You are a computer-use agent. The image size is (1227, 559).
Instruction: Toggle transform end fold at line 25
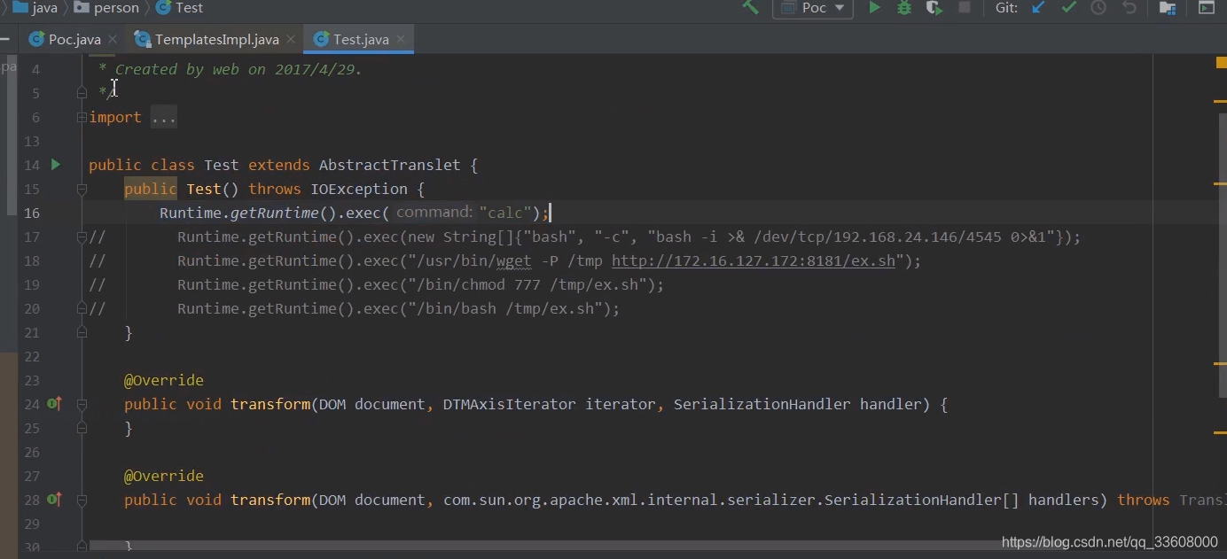pos(82,428)
